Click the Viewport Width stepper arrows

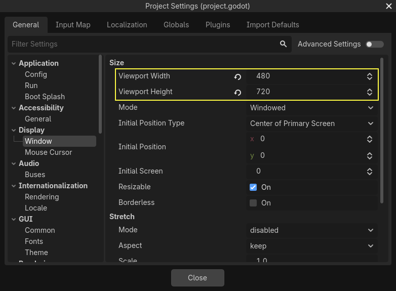370,76
